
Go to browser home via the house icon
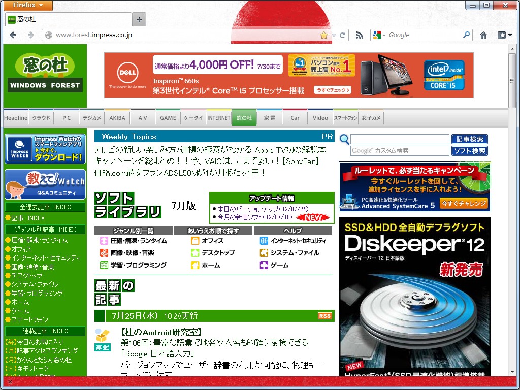[483, 35]
